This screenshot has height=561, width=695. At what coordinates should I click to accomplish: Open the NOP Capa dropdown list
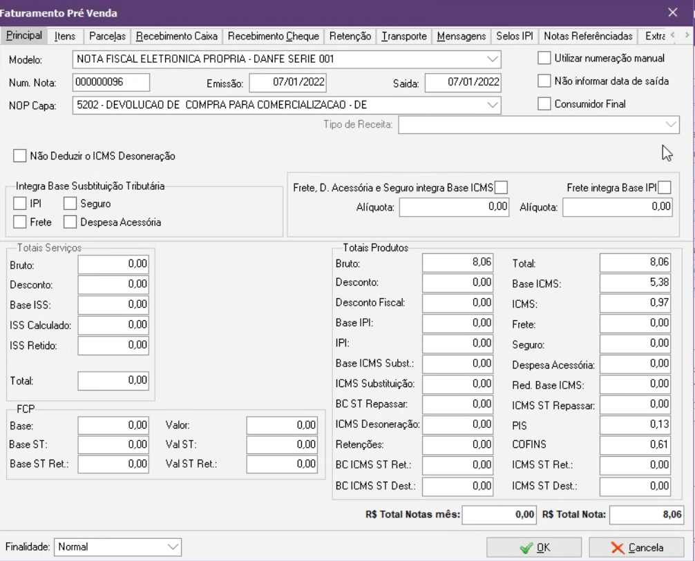[x=492, y=105]
